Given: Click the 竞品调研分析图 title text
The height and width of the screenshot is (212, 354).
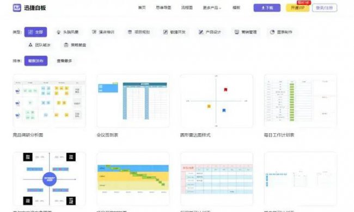Looking at the screenshot, I should click(28, 135).
